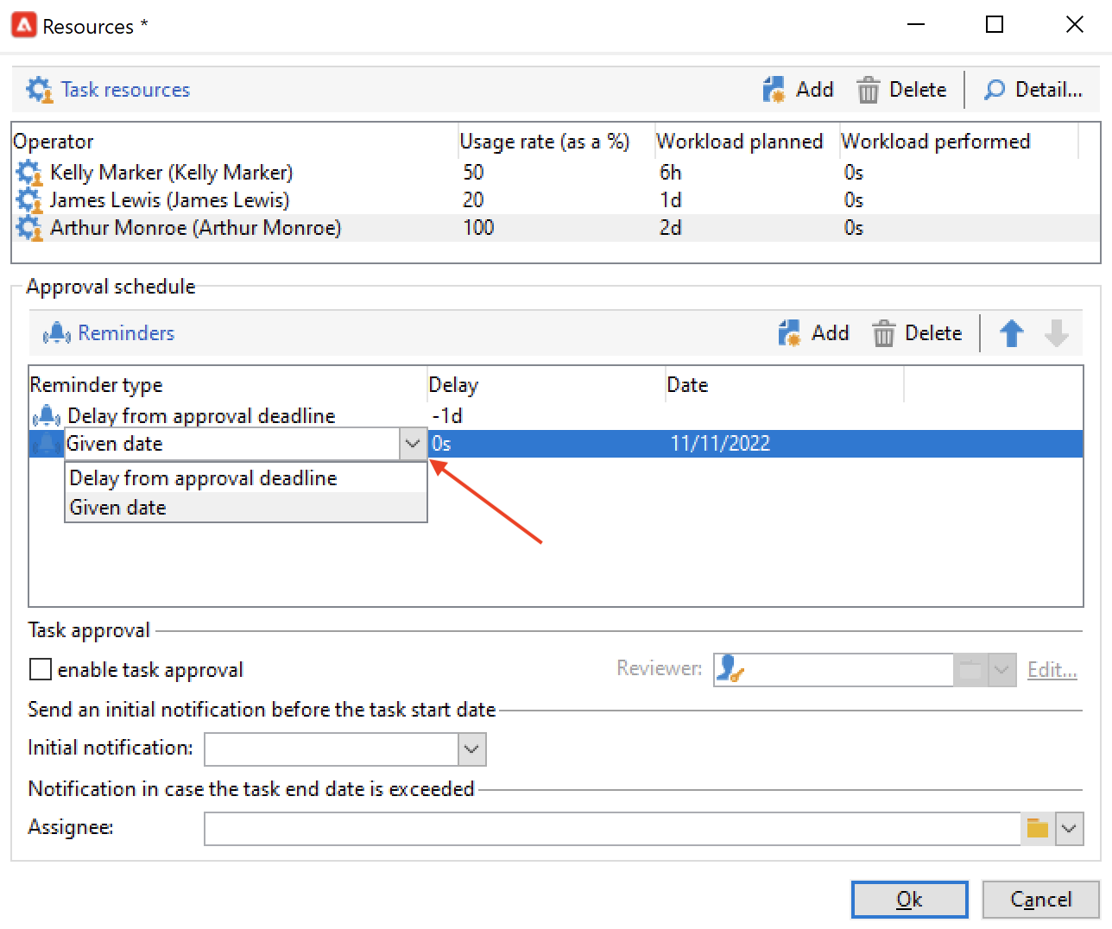Maximize the Resources window
This screenshot has width=1112, height=929.
[x=995, y=25]
